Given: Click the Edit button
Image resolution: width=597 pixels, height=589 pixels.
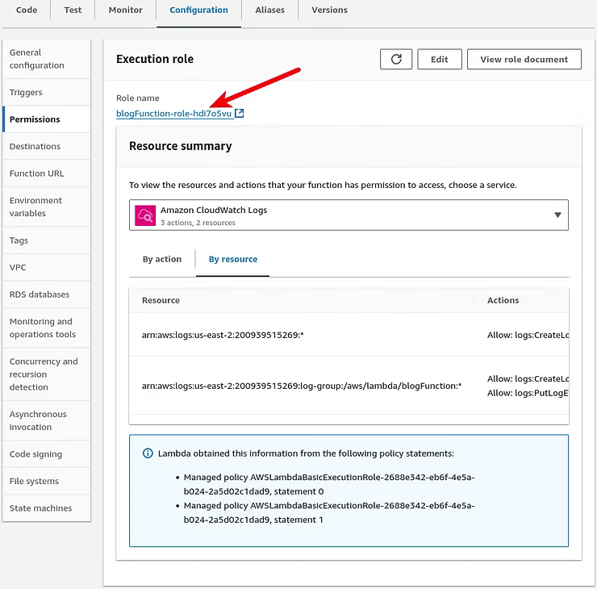Looking at the screenshot, I should [440, 59].
